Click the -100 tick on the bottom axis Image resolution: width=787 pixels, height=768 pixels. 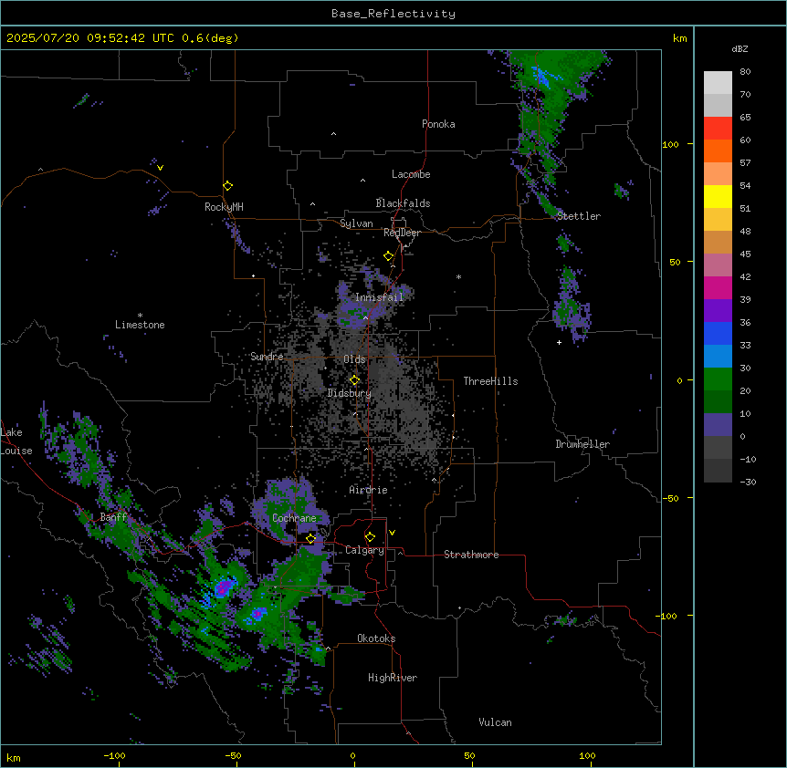tap(114, 755)
